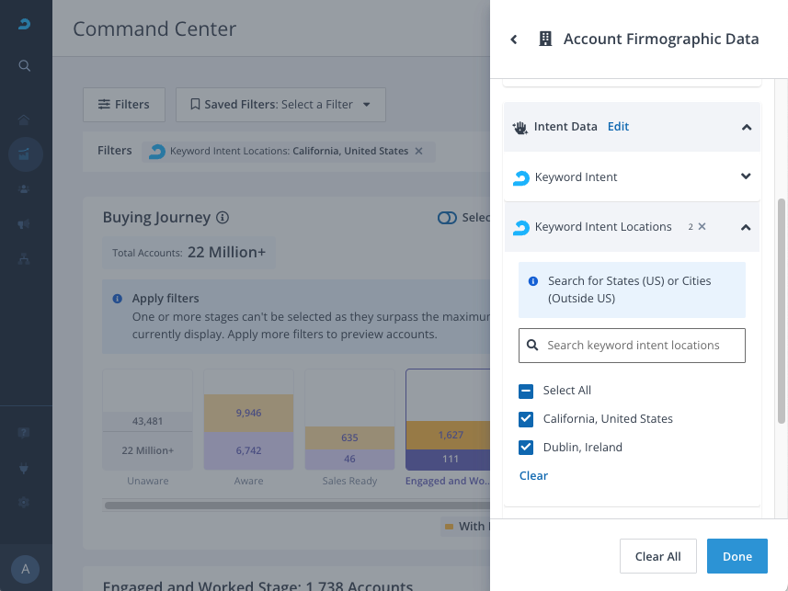Viewport: 788px width, 591px height.
Task: Open the megaphone campaigns icon in sidebar
Action: pyautogui.click(x=25, y=224)
